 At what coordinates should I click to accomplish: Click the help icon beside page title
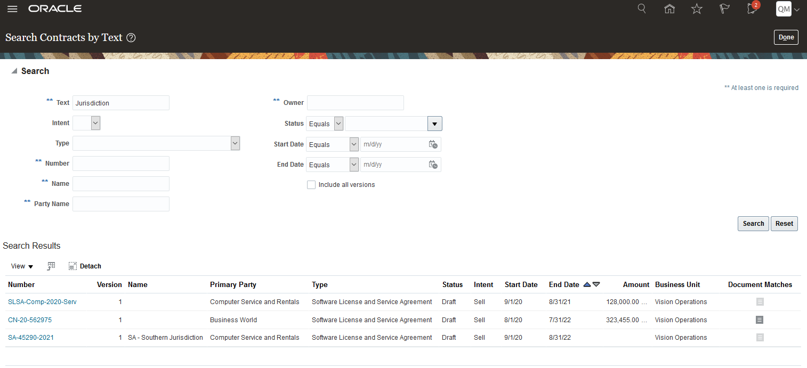point(131,38)
